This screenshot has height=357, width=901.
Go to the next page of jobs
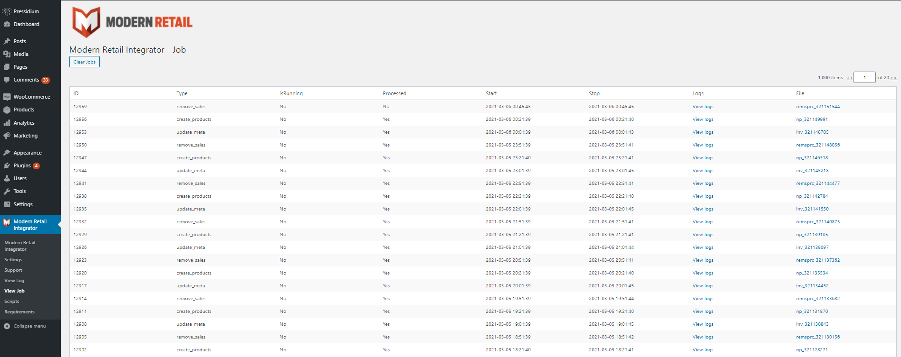(892, 78)
